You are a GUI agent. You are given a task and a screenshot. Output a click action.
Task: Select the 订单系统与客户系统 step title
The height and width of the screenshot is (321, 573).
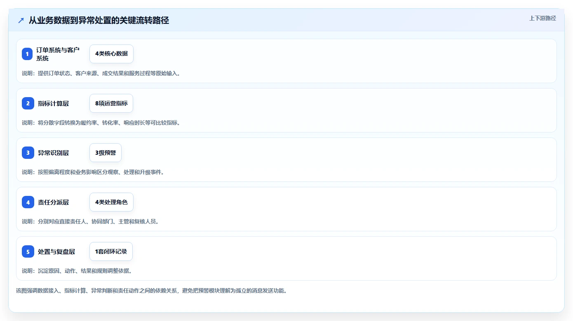[x=58, y=54]
